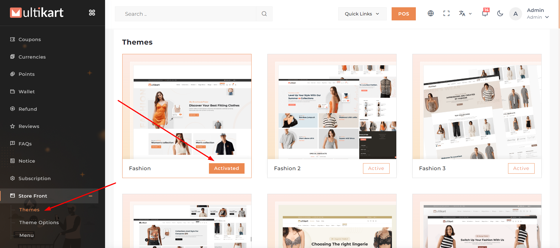Click the Wallet icon in sidebar
560x248 pixels.
[13, 92]
